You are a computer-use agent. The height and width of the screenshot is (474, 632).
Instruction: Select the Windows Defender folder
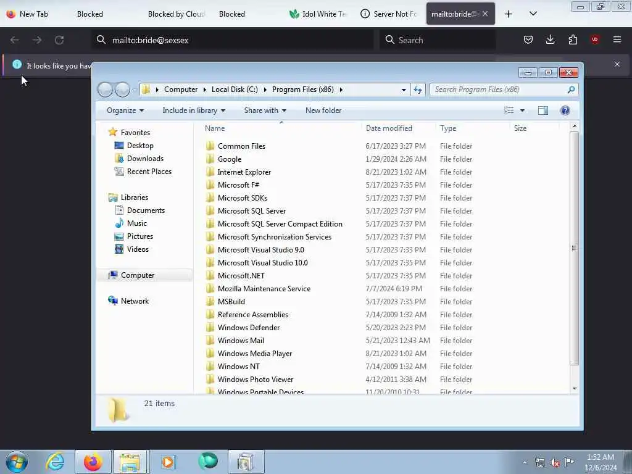(248, 327)
